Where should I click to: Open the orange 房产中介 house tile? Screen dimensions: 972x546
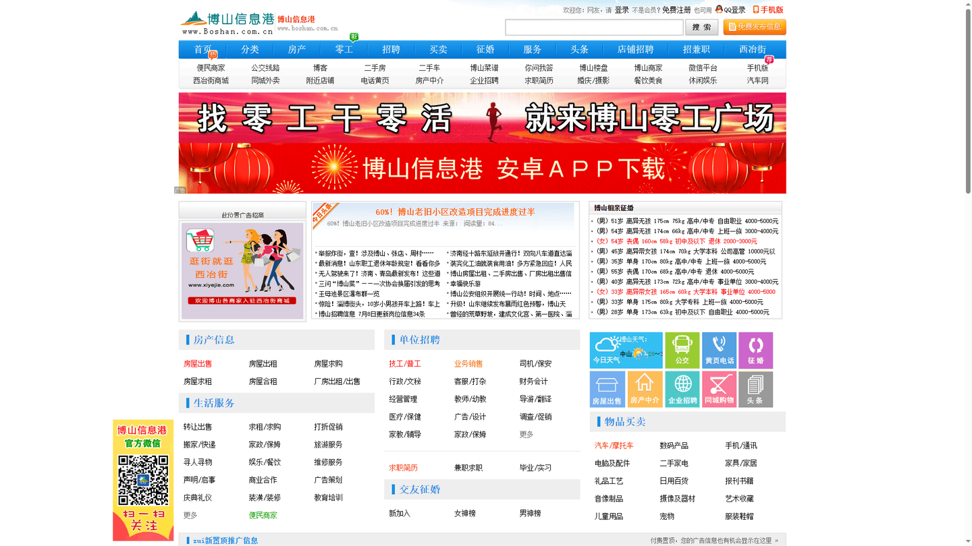[645, 389]
